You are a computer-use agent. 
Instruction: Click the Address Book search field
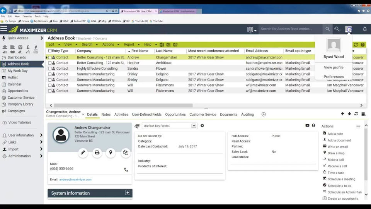(291, 29)
